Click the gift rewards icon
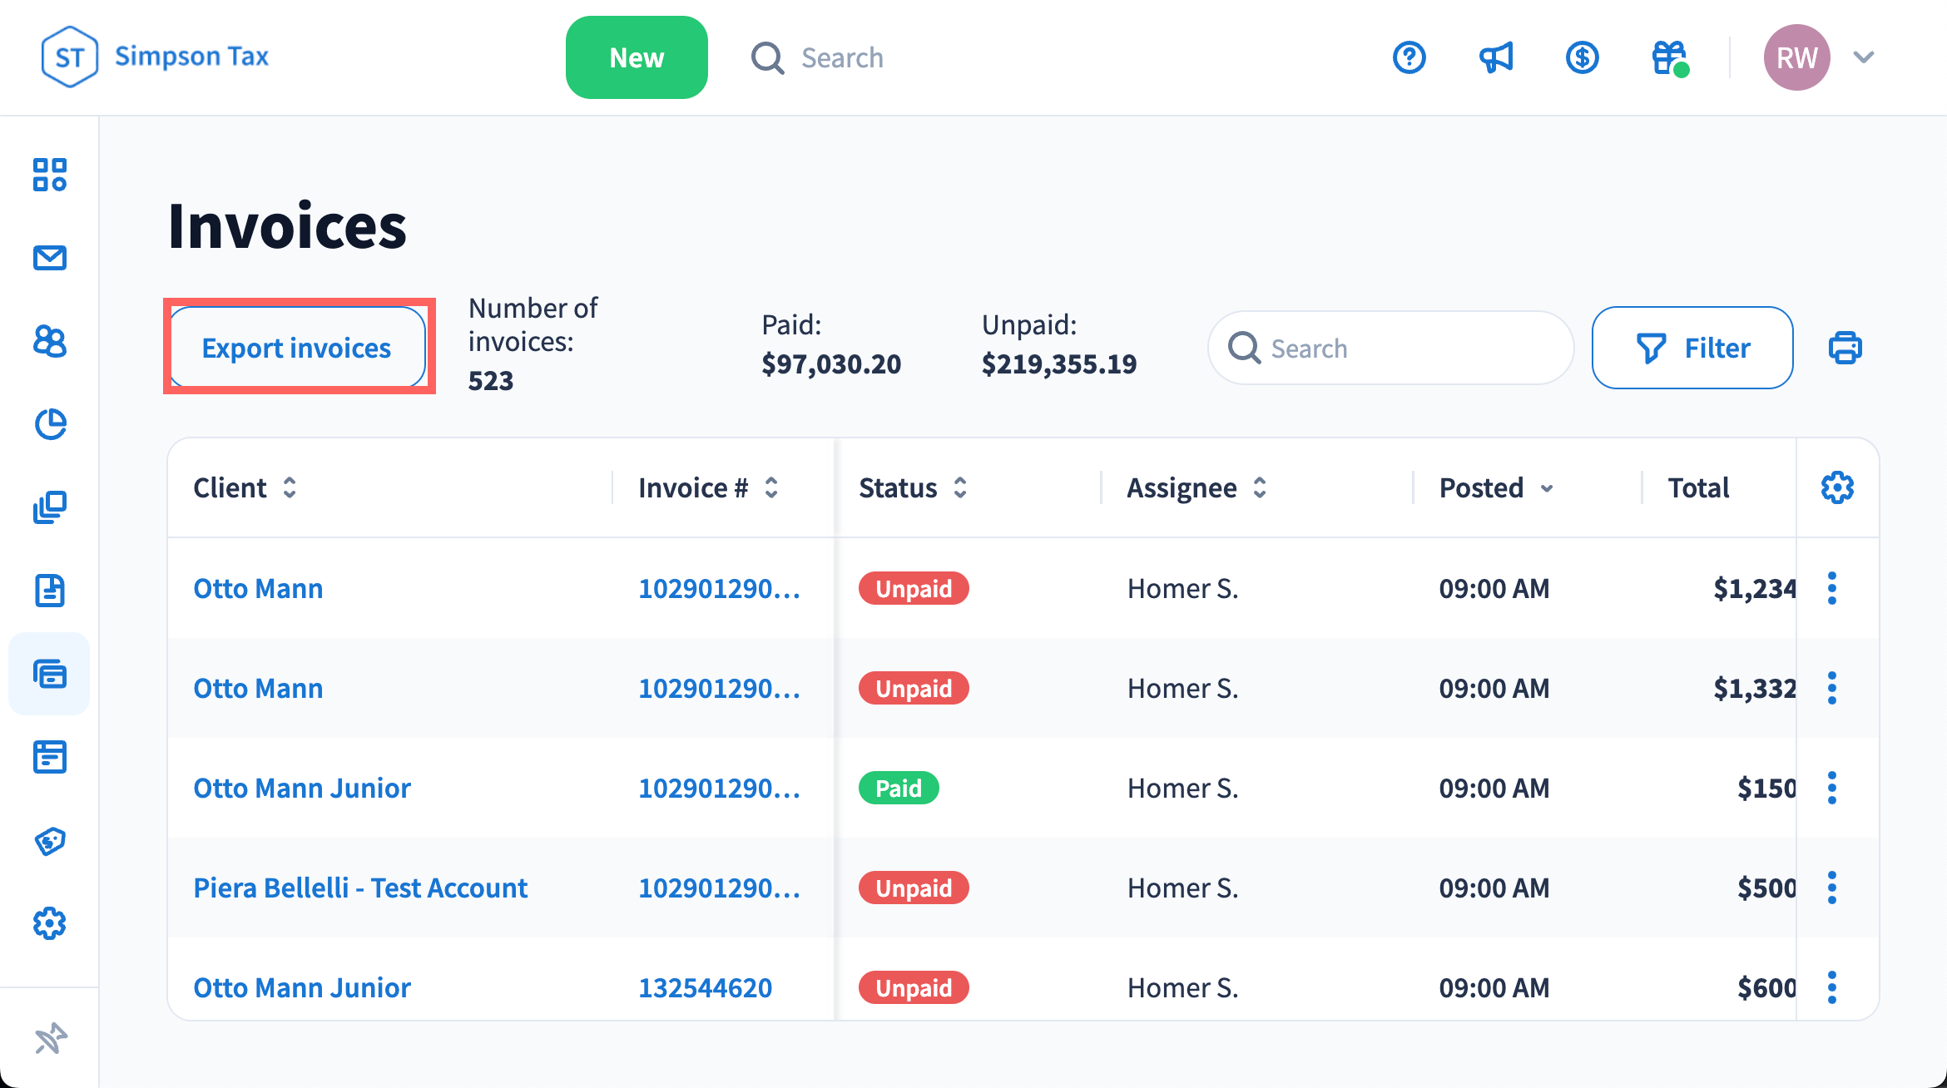This screenshot has height=1088, width=1947. (1669, 57)
